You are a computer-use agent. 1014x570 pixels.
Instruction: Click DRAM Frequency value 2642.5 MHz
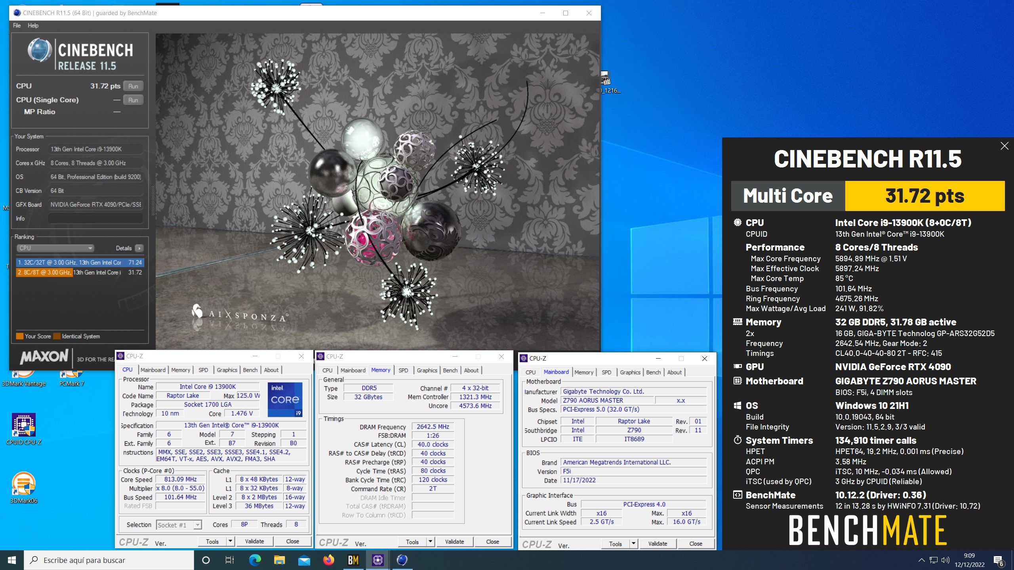433,427
